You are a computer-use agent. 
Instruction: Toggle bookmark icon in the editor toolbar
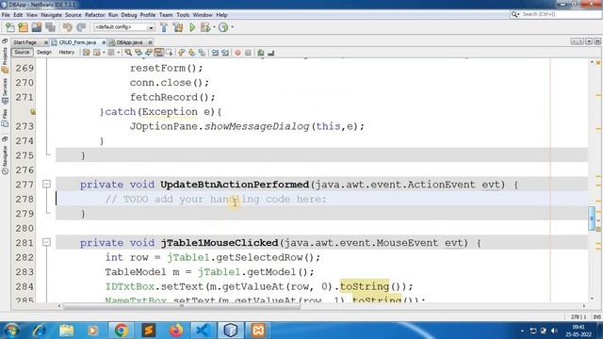point(202,53)
